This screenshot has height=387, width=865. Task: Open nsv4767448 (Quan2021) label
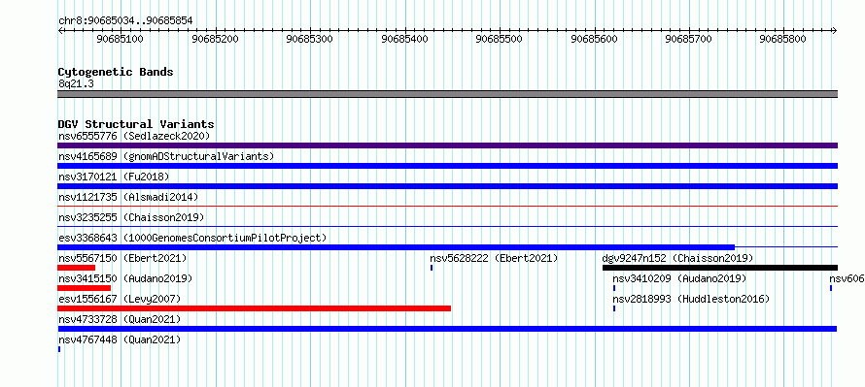click(x=120, y=339)
